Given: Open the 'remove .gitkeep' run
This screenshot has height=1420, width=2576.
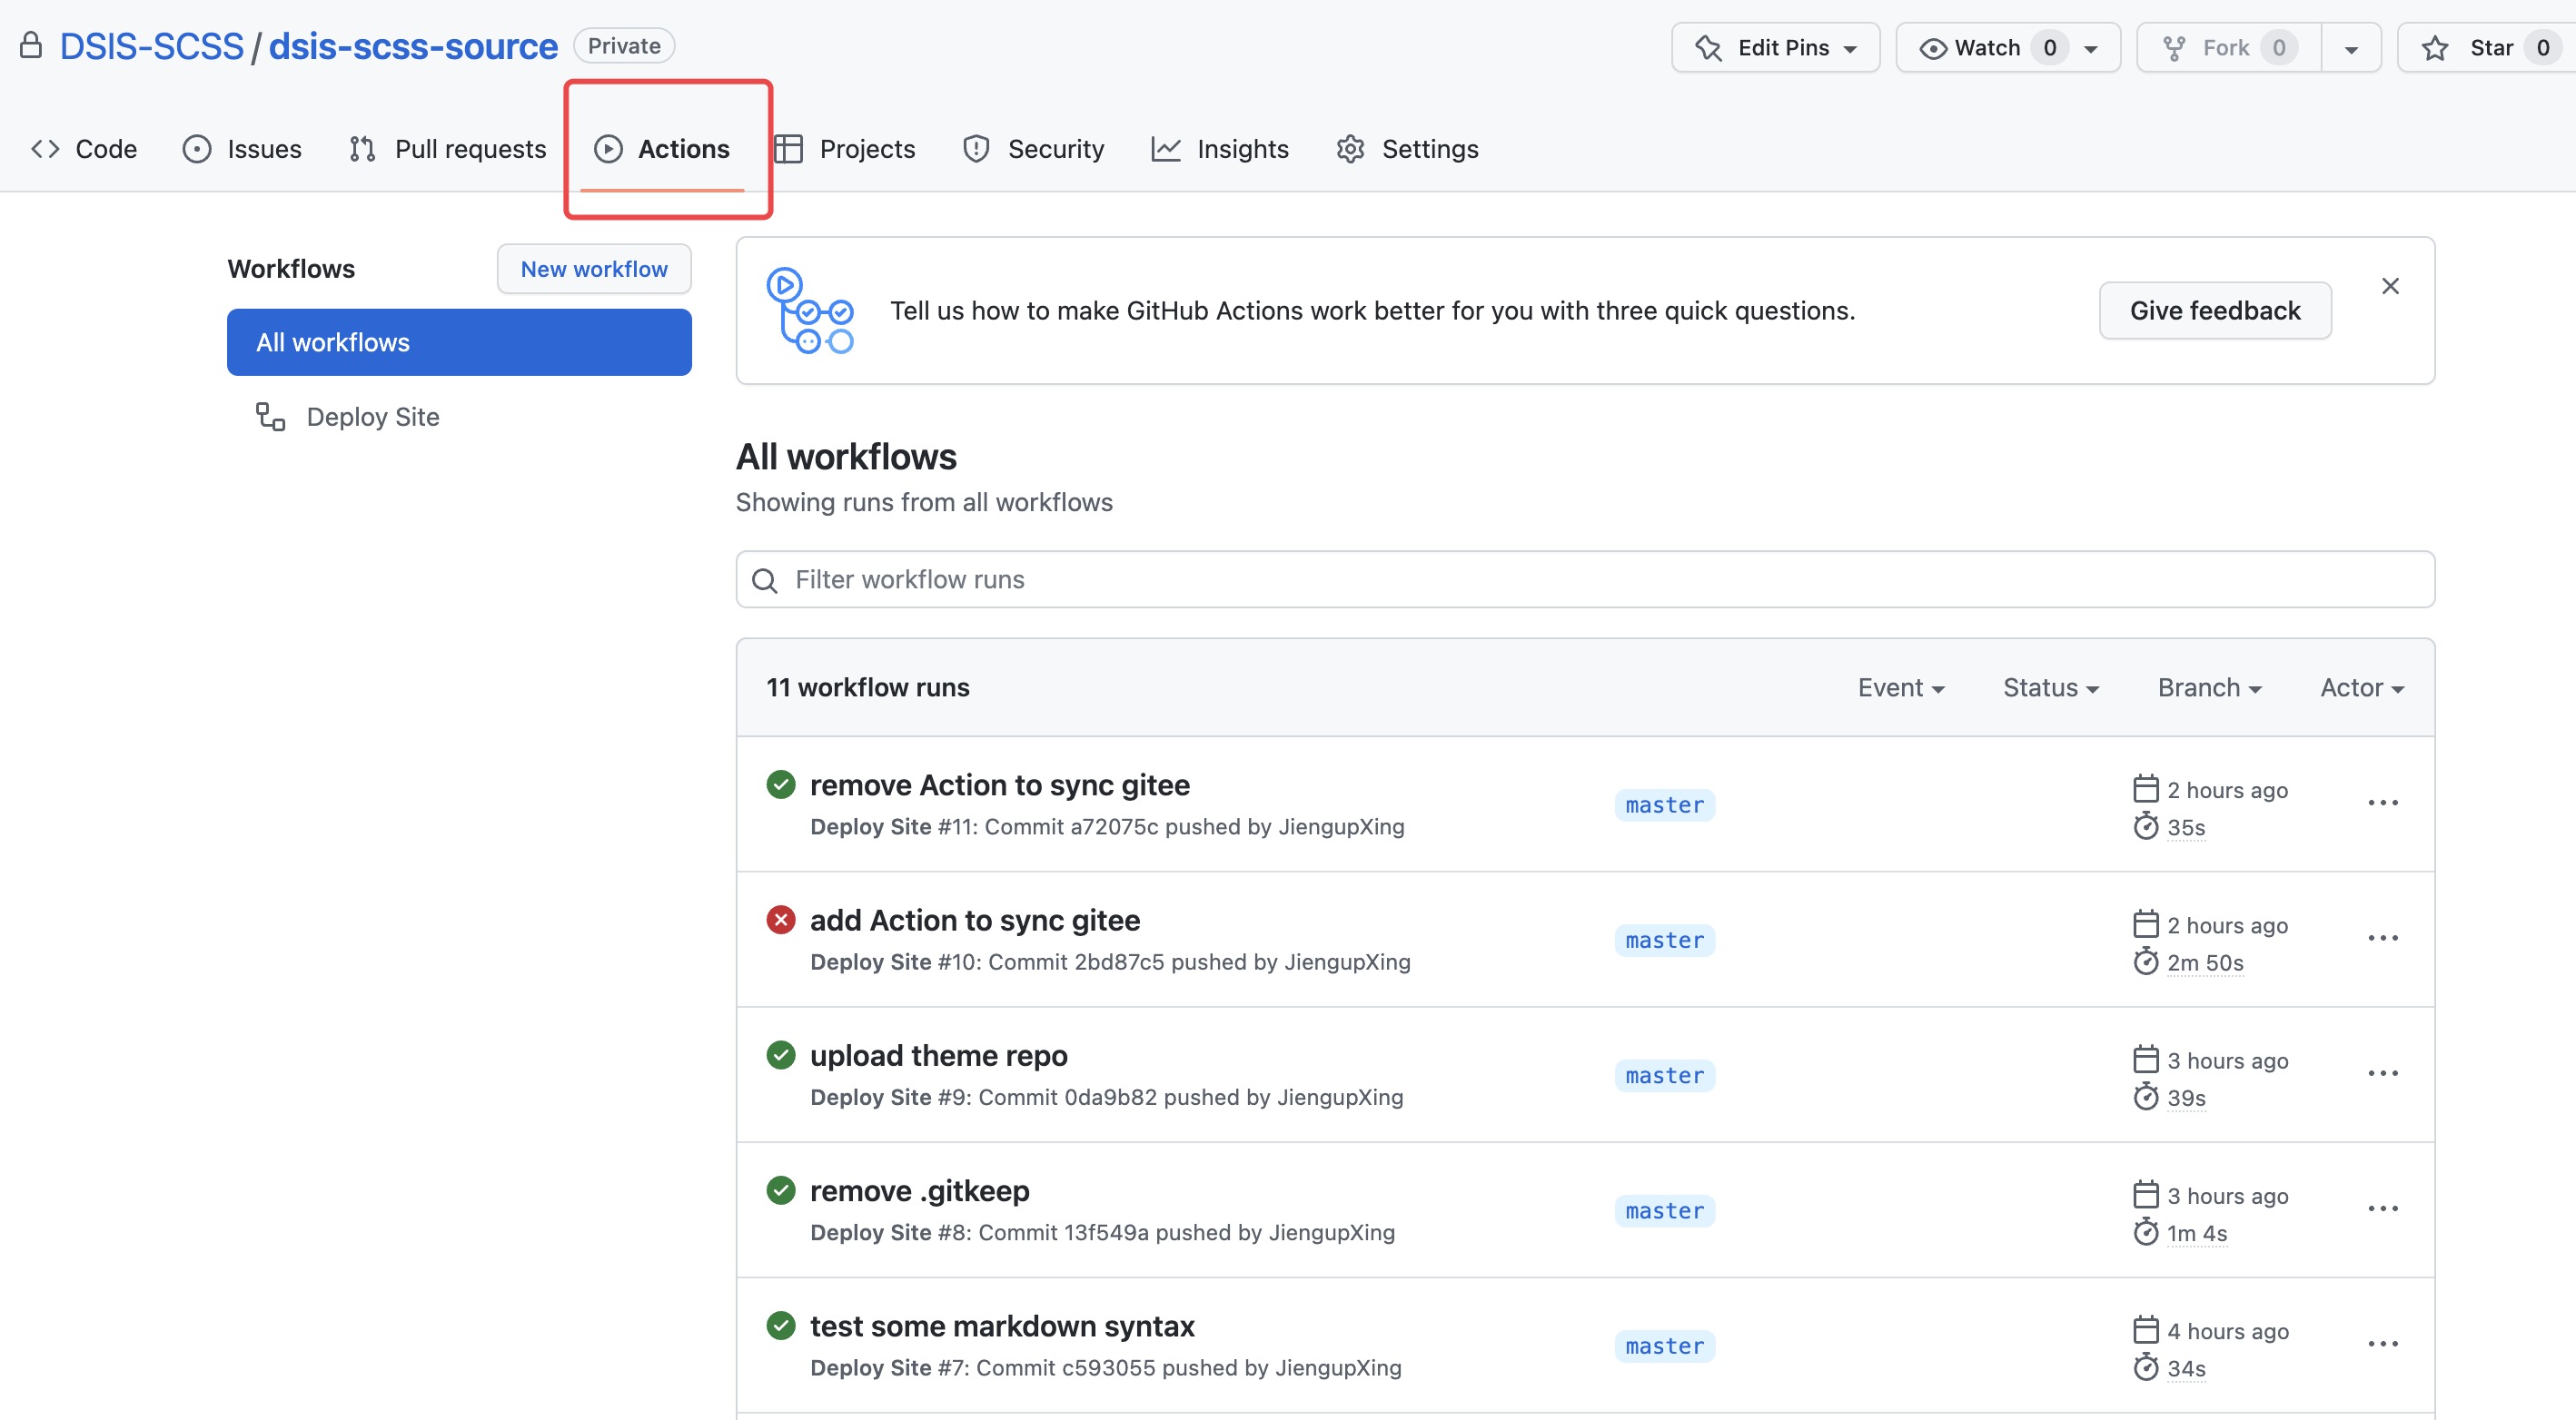Looking at the screenshot, I should point(920,1191).
